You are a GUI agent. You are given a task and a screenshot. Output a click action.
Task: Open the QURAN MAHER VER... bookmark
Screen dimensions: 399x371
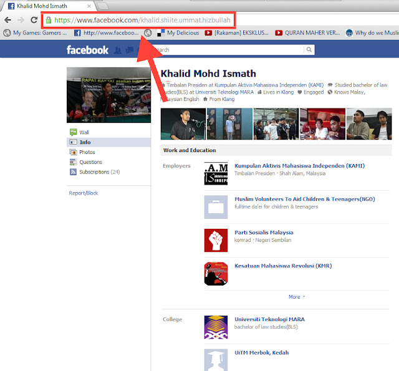click(308, 33)
